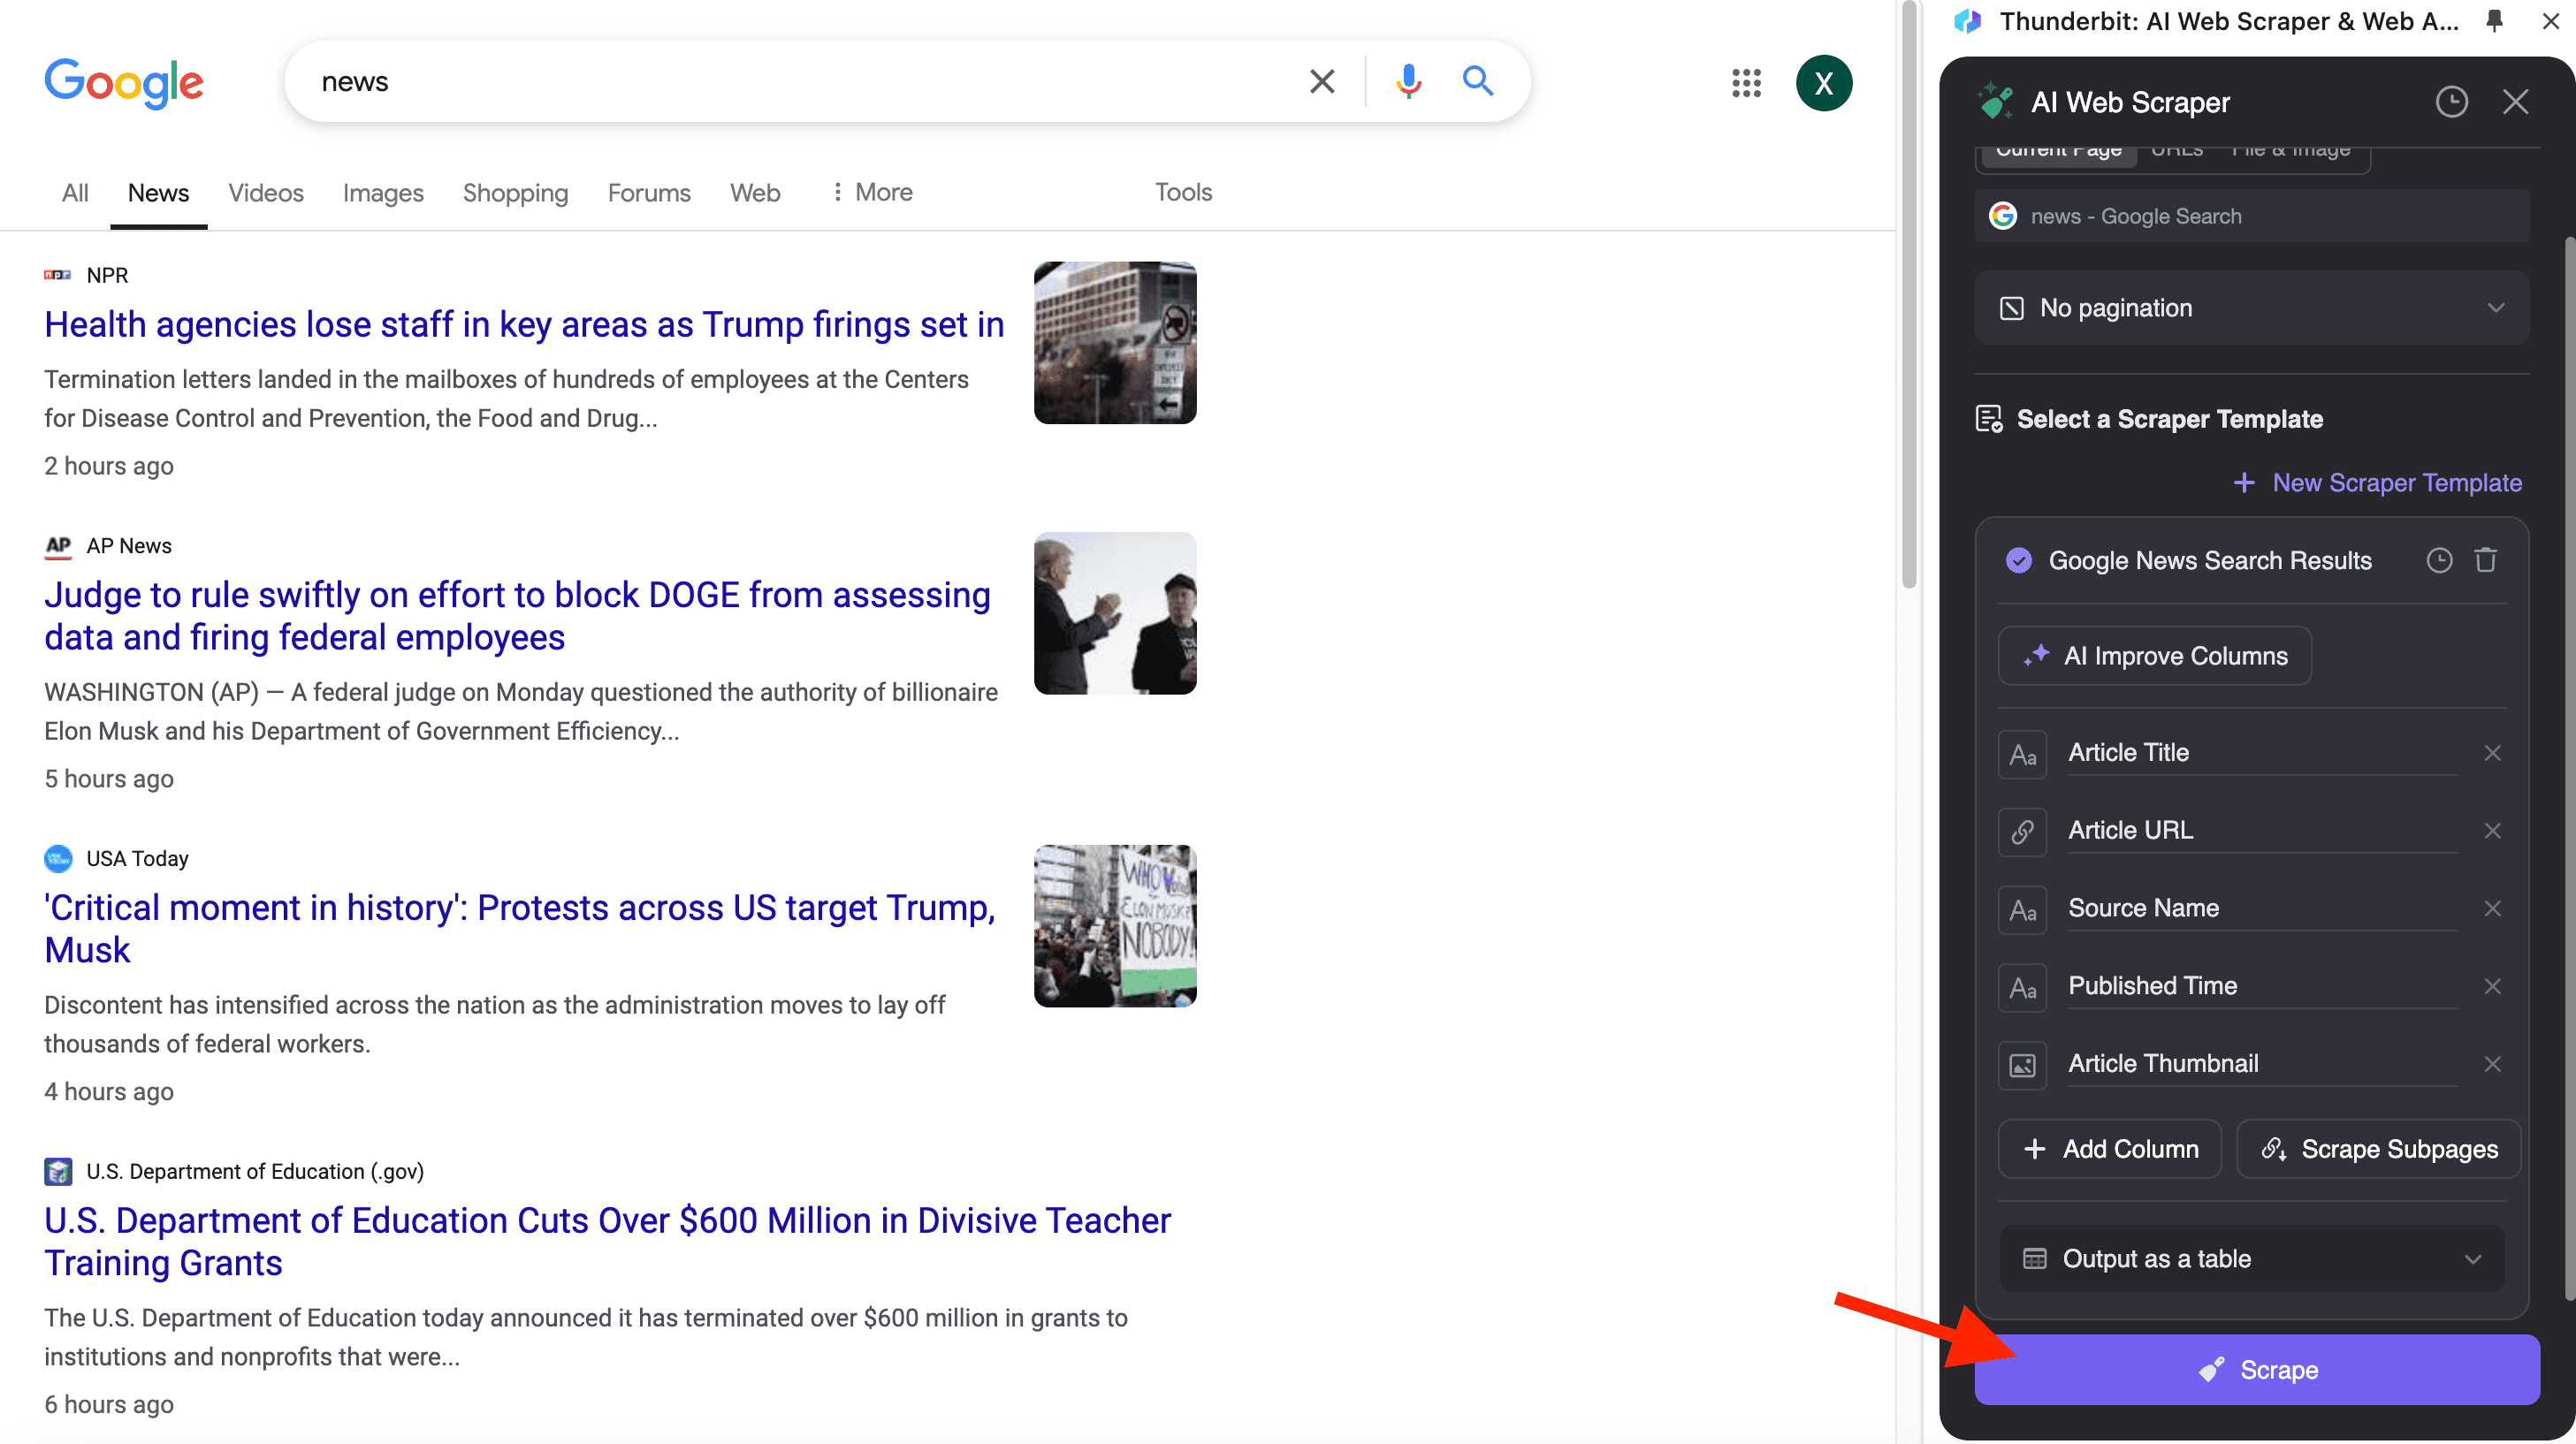Remove the Published Time column
Image resolution: width=2576 pixels, height=1444 pixels.
coord(2492,986)
